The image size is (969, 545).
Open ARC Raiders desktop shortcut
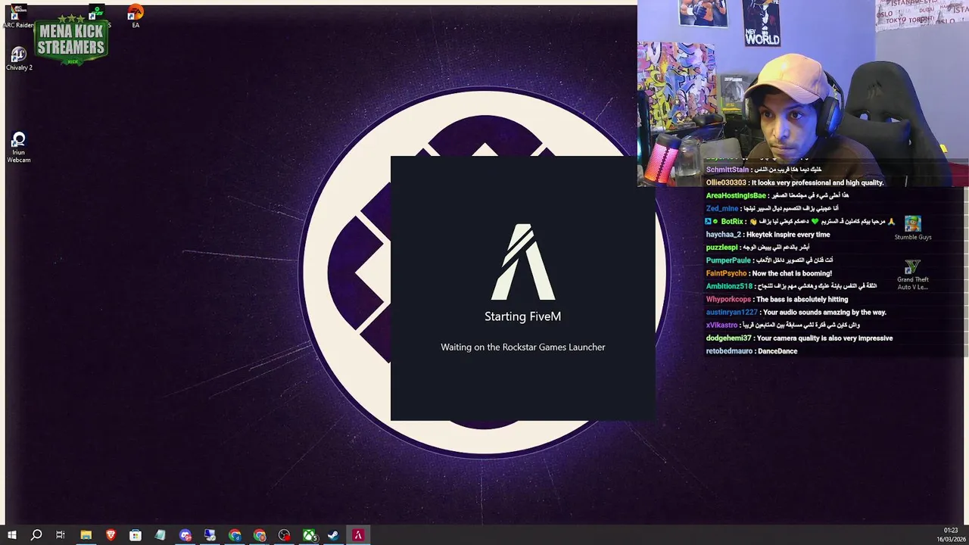(x=18, y=17)
